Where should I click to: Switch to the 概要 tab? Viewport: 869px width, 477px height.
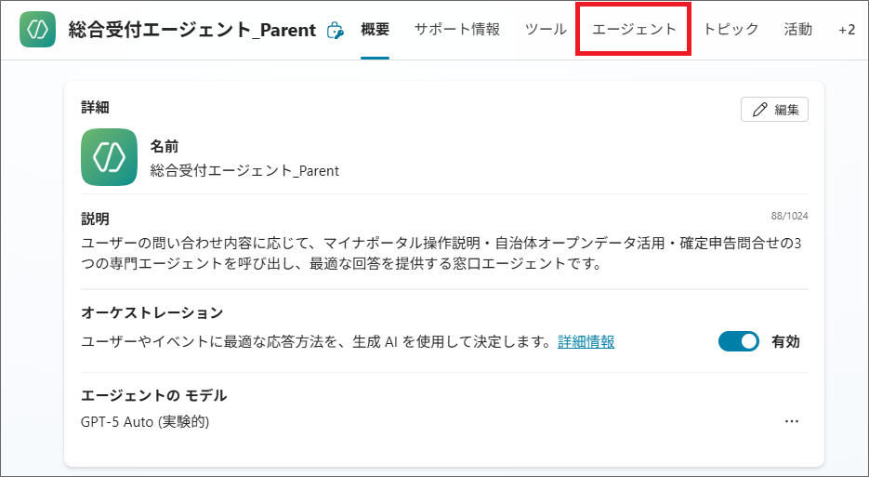[375, 30]
